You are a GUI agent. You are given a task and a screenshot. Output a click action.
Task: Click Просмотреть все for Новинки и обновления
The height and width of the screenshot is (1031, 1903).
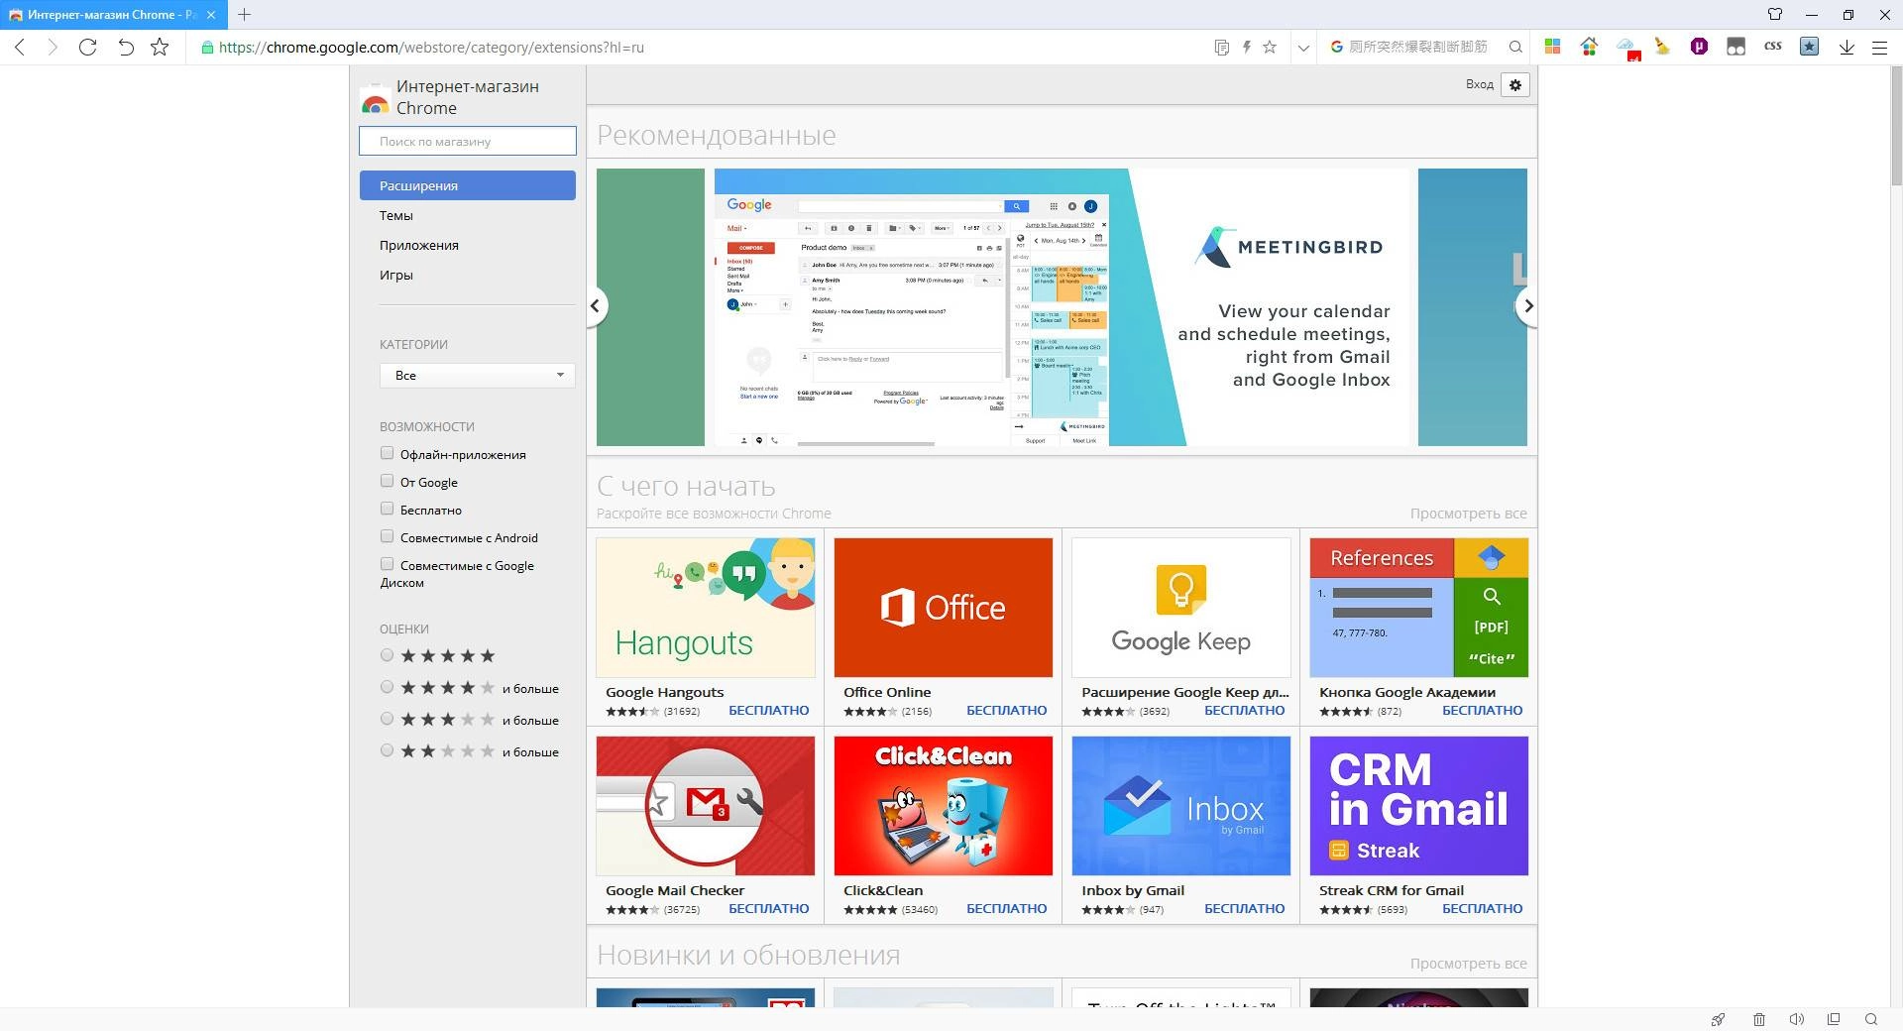coord(1468,964)
